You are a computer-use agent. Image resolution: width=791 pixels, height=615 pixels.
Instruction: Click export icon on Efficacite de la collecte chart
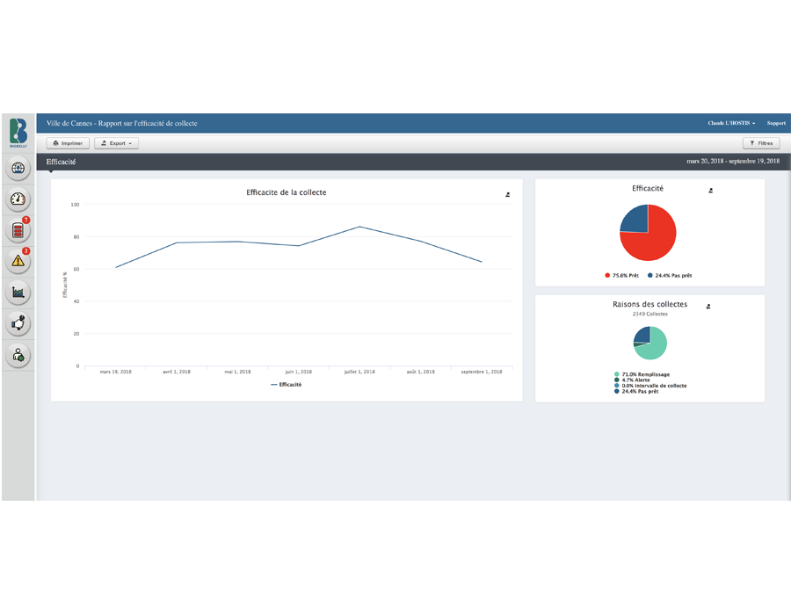tap(508, 194)
